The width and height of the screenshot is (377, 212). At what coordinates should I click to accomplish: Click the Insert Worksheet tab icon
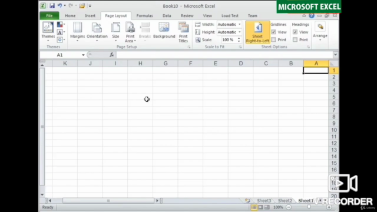(247, 200)
